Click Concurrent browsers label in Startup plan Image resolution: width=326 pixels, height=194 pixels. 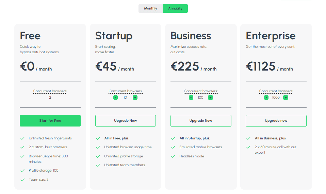126,91
